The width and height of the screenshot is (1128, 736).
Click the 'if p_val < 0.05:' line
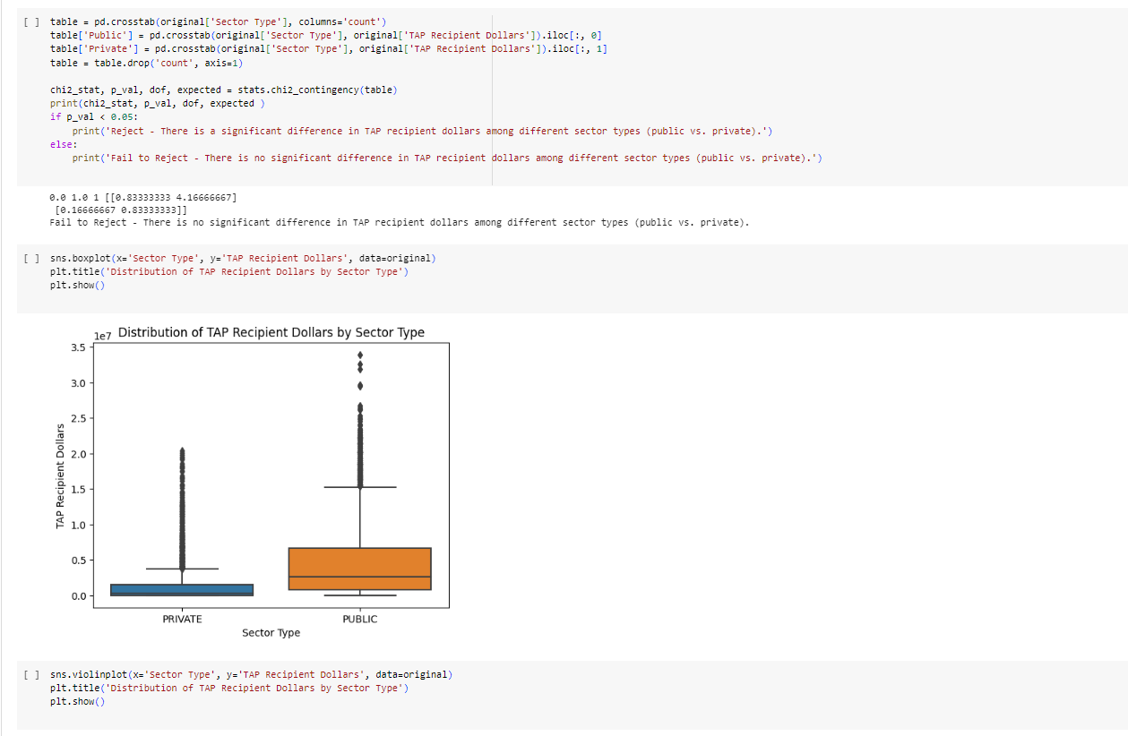[x=94, y=117]
